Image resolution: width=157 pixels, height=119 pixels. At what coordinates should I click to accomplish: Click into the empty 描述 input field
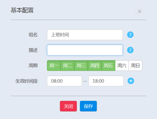pos(85,50)
